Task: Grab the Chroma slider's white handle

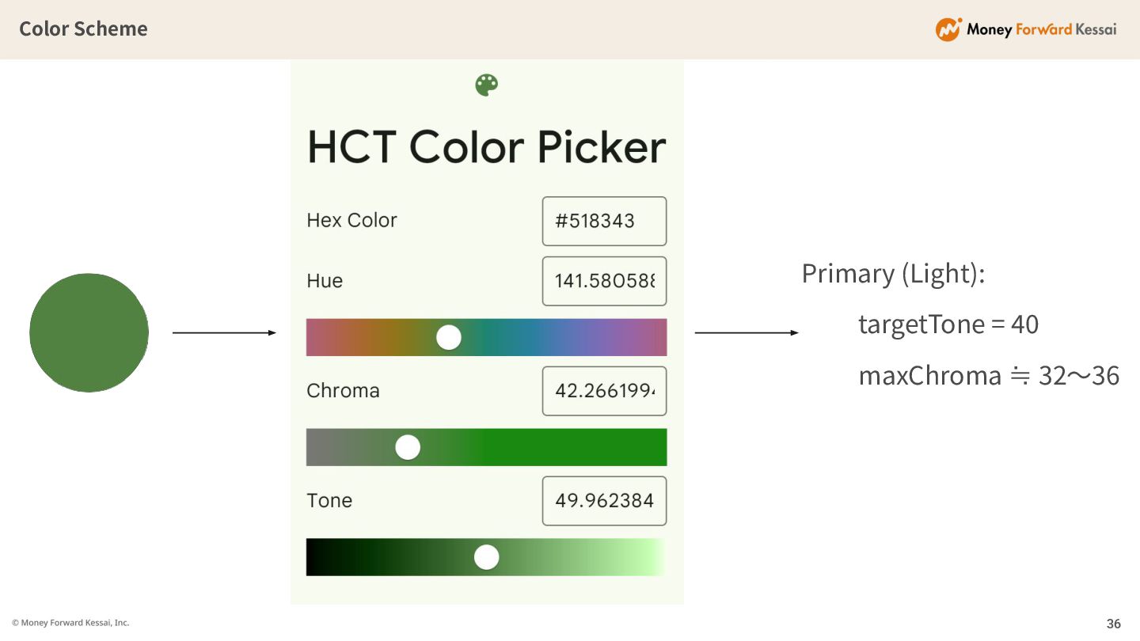Action: click(x=408, y=447)
